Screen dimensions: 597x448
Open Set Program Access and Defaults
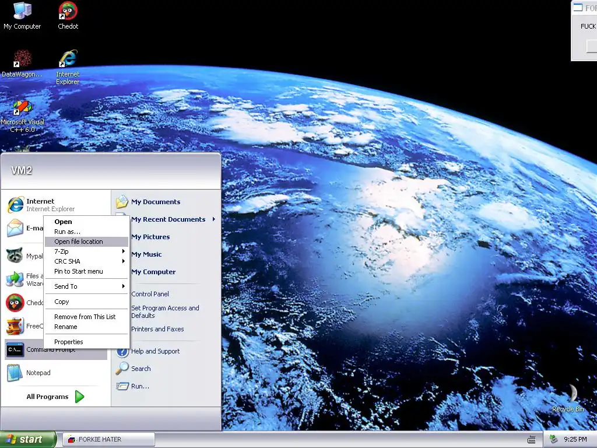click(x=165, y=311)
